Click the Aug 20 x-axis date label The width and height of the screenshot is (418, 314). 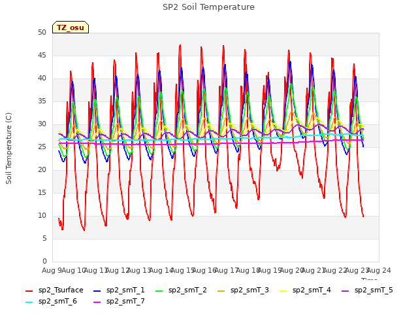tap(292, 270)
